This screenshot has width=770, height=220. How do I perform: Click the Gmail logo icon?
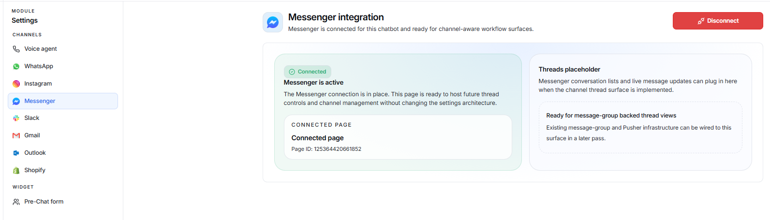(x=16, y=135)
